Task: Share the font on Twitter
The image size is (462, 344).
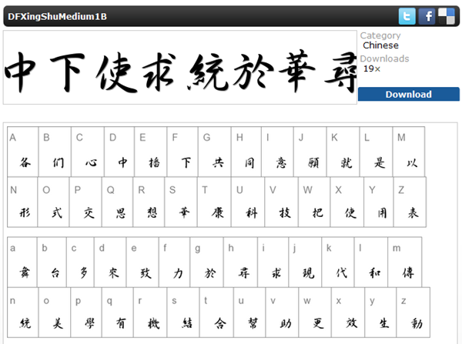Action: coord(407,16)
